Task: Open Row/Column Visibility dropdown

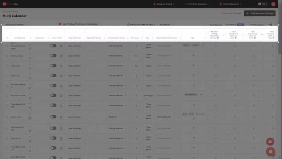Action: (15, 25)
